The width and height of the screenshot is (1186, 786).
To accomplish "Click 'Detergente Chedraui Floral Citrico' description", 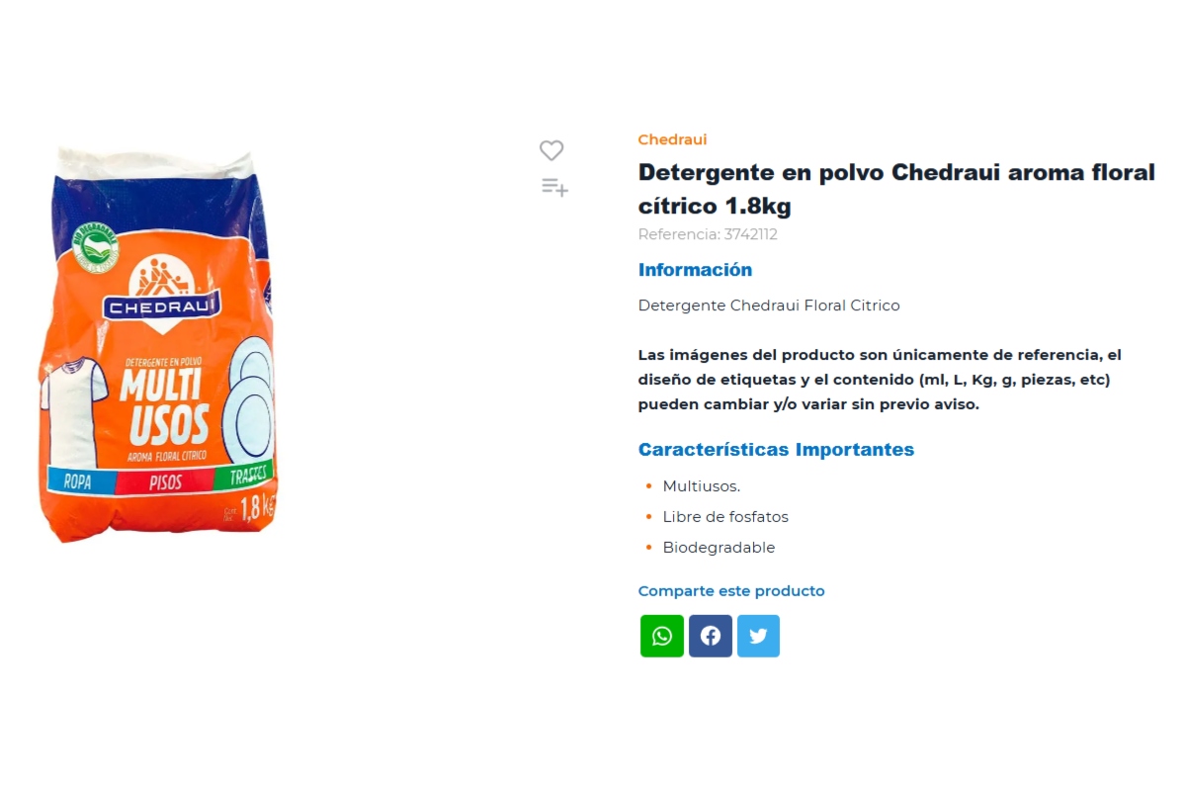I will pos(769,306).
